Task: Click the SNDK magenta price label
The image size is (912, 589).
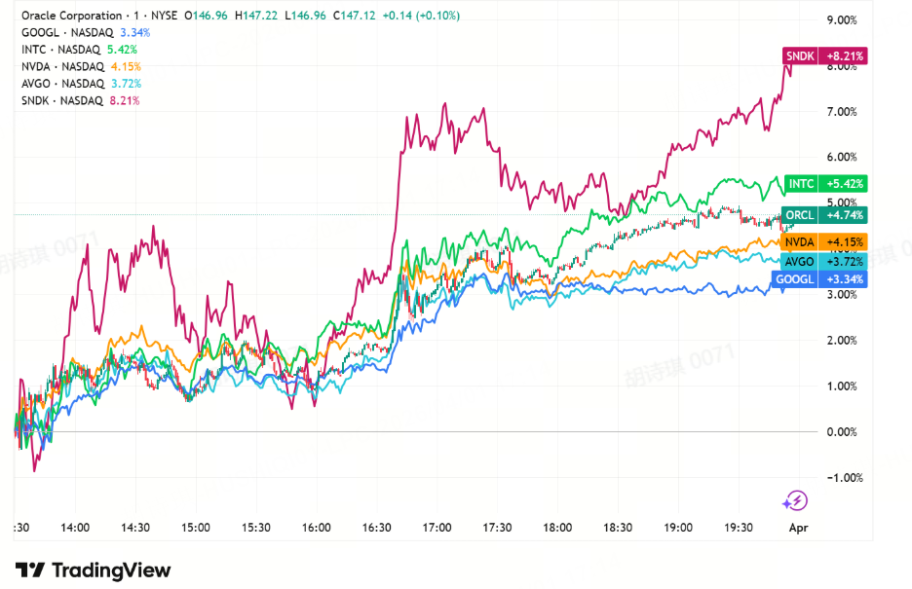Action: pyautogui.click(x=824, y=56)
